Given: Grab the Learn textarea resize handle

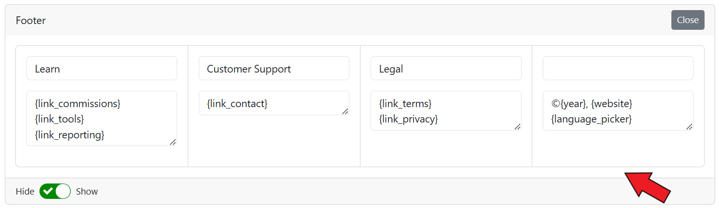Looking at the screenshot, I should click(173, 142).
